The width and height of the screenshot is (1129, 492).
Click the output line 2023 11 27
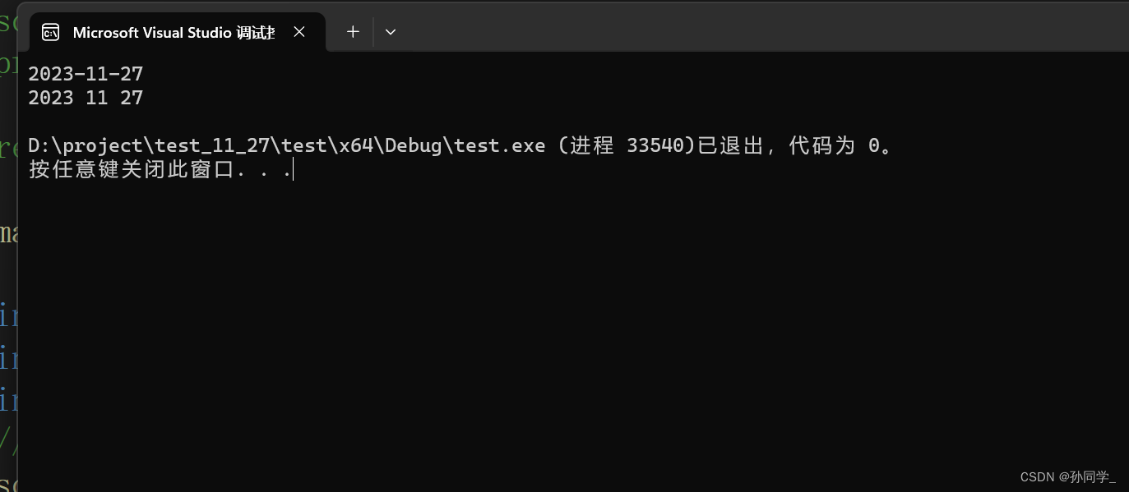[x=86, y=98]
